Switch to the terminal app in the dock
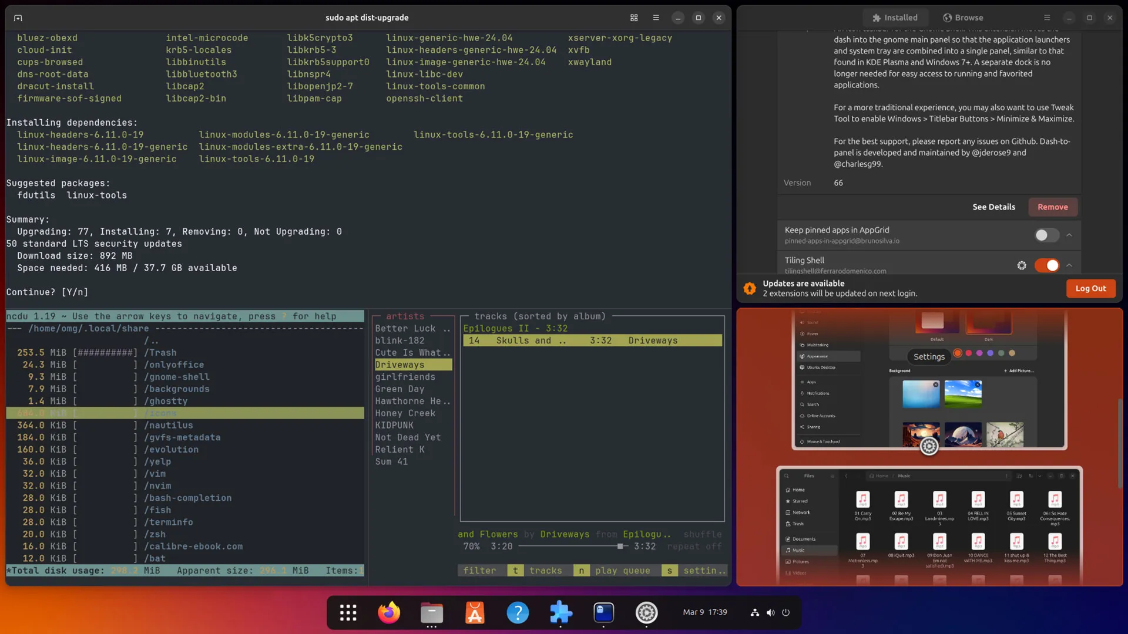Image resolution: width=1128 pixels, height=634 pixels. point(603,613)
